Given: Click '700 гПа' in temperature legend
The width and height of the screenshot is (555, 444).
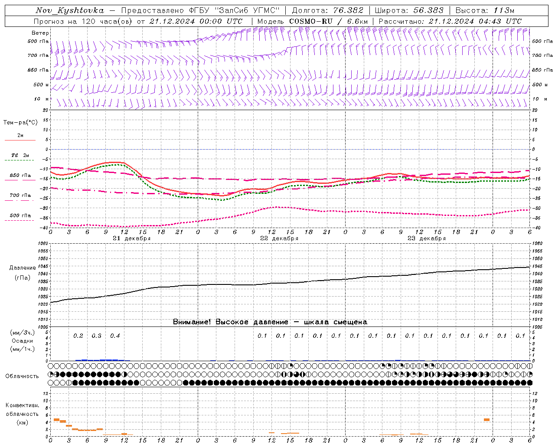Looking at the screenshot, I should point(20,196).
